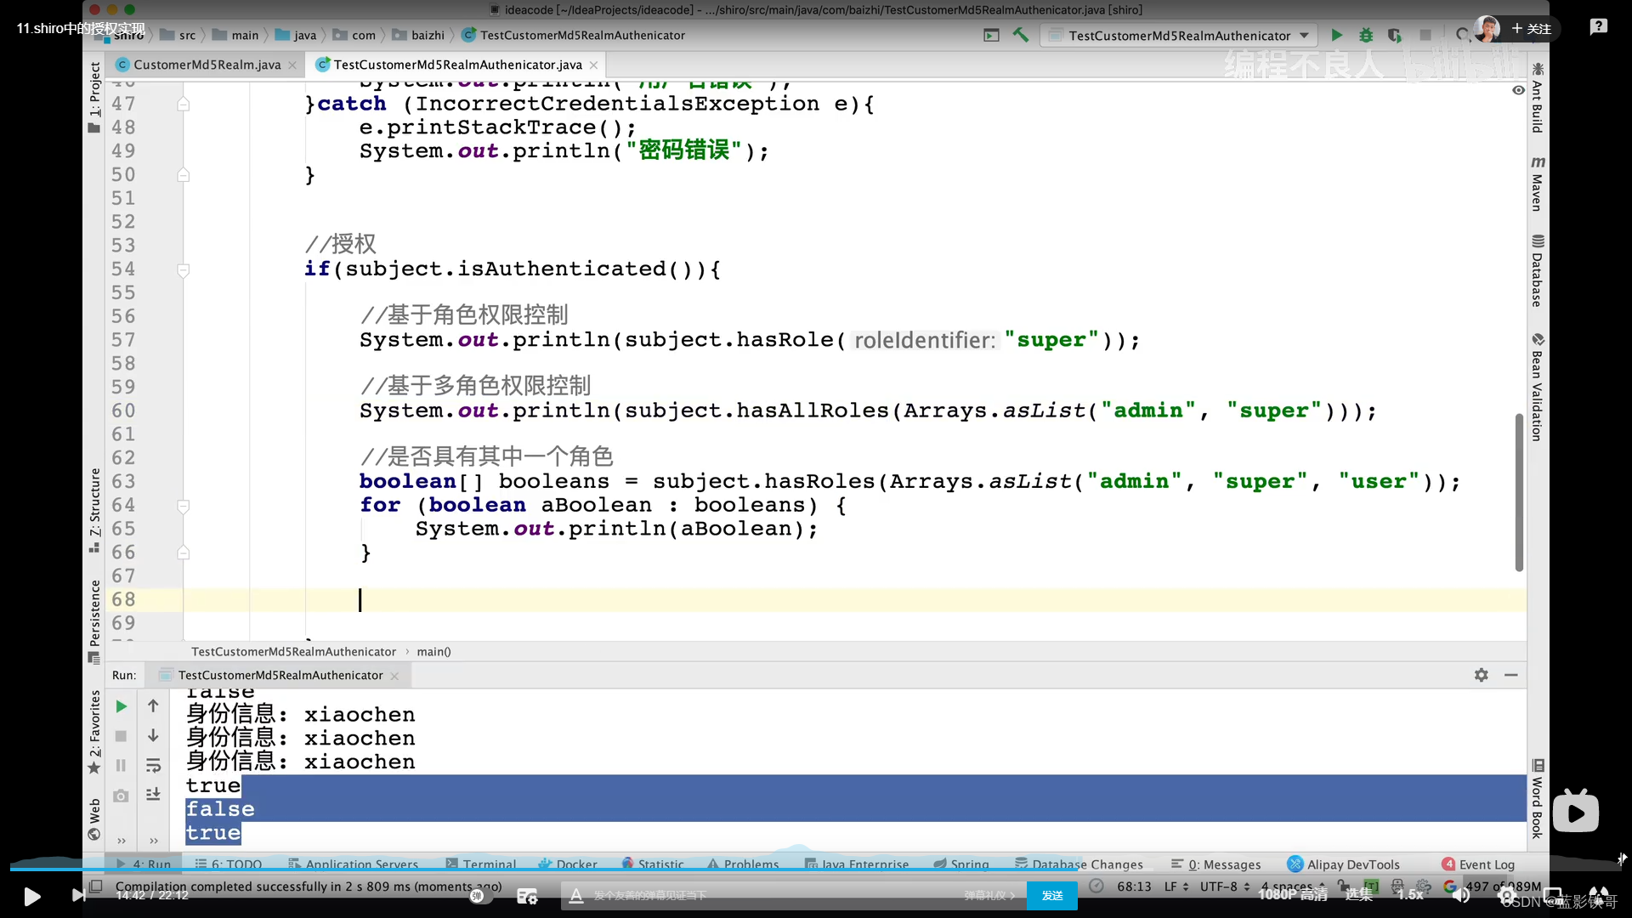
Task: Skip to next video episode
Action: 78,895
